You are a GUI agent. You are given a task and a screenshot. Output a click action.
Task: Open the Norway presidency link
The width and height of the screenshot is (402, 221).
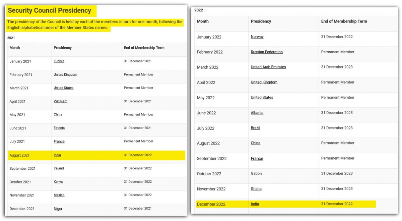(257, 37)
